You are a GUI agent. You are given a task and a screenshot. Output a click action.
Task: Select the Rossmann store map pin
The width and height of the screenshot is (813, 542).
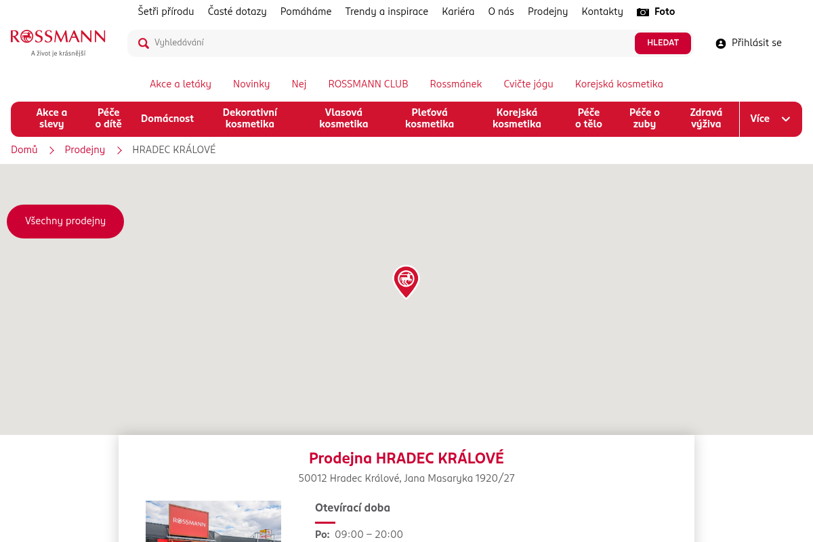[x=406, y=281]
